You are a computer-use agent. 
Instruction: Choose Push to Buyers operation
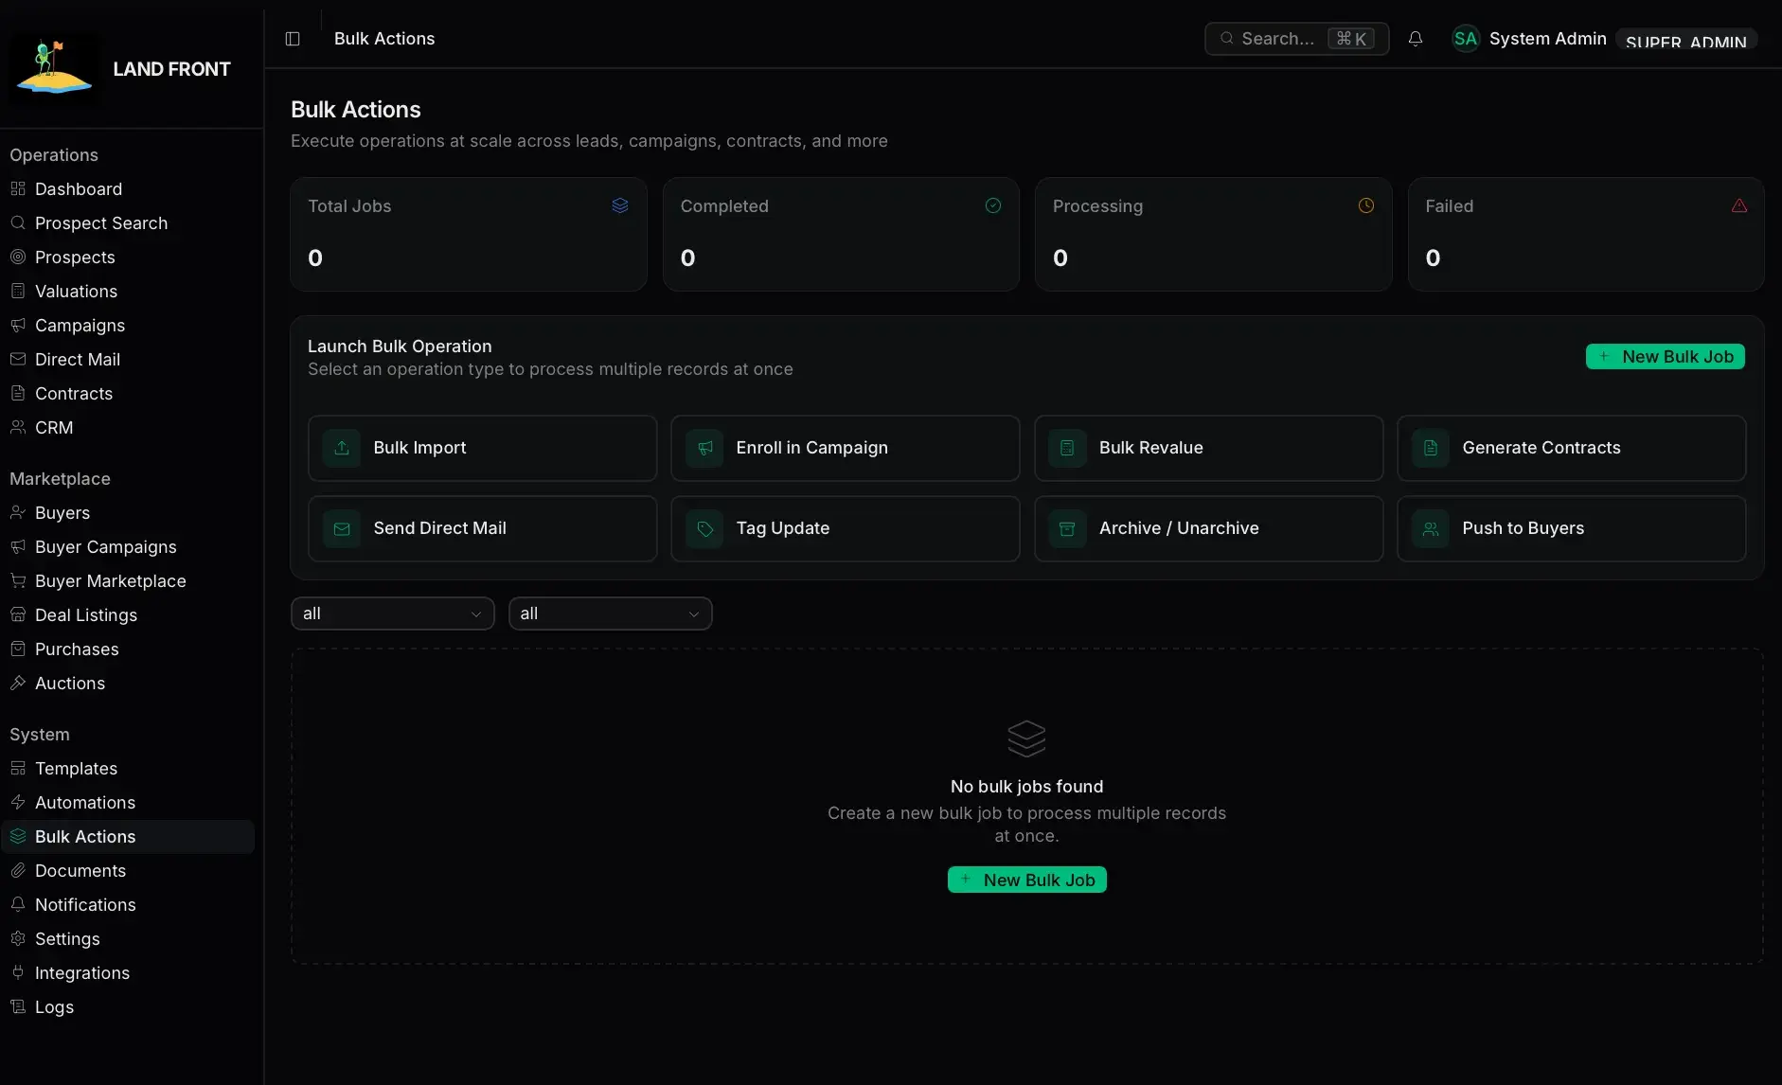point(1572,528)
